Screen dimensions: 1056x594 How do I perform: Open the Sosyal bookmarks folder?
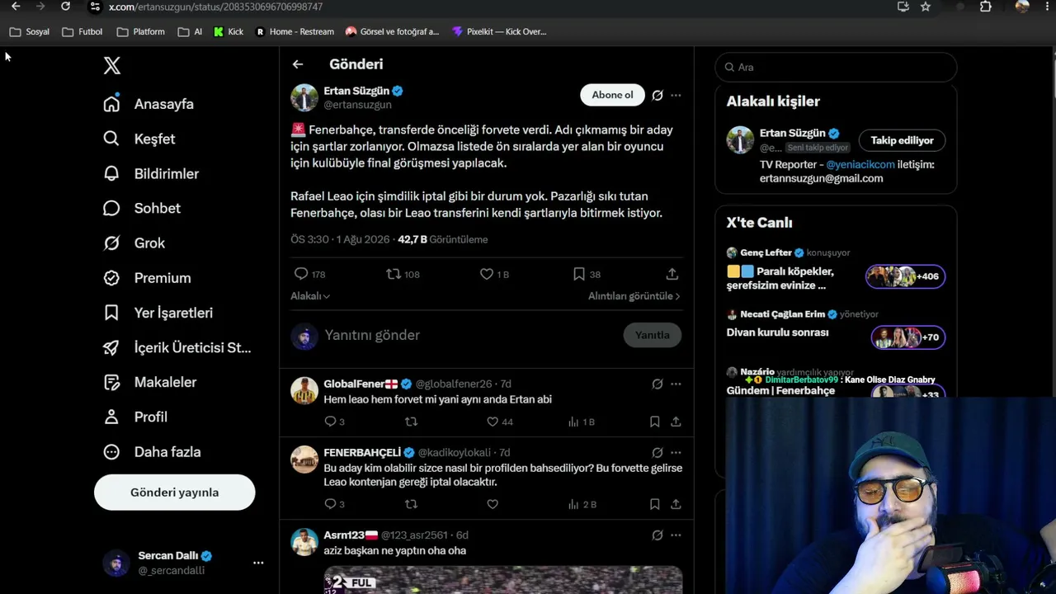point(30,31)
